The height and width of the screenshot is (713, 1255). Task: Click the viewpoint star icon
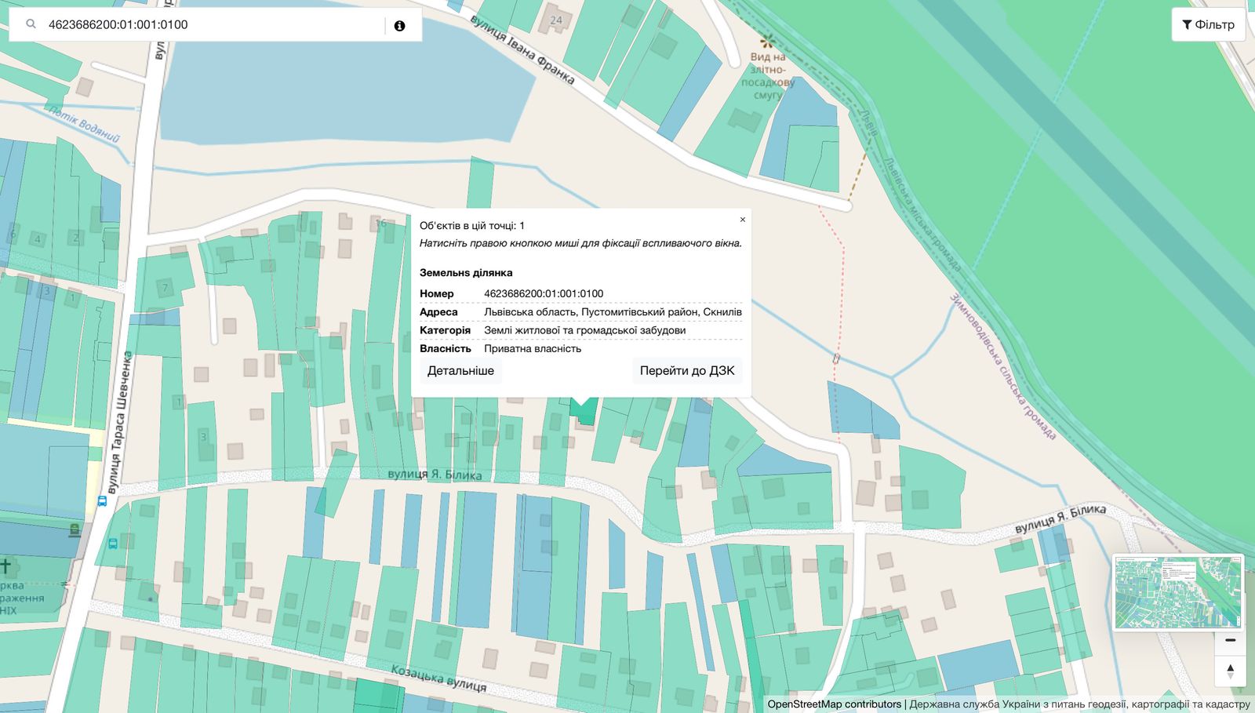point(767,40)
